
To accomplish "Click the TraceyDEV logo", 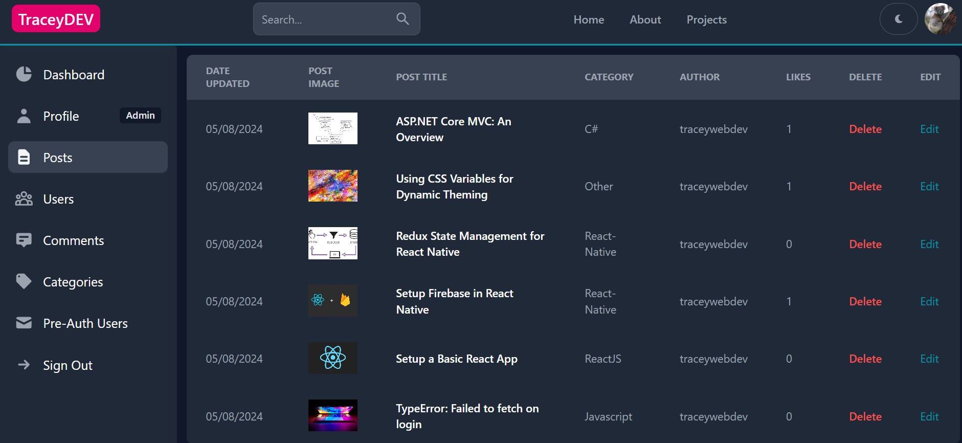I will 56,19.
